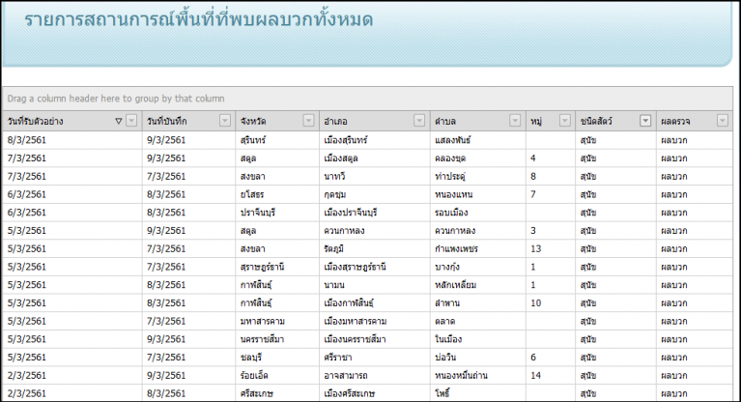Screen dimensions: 741x402
Task: Select the ยโสธร province cell
Action: coord(254,193)
